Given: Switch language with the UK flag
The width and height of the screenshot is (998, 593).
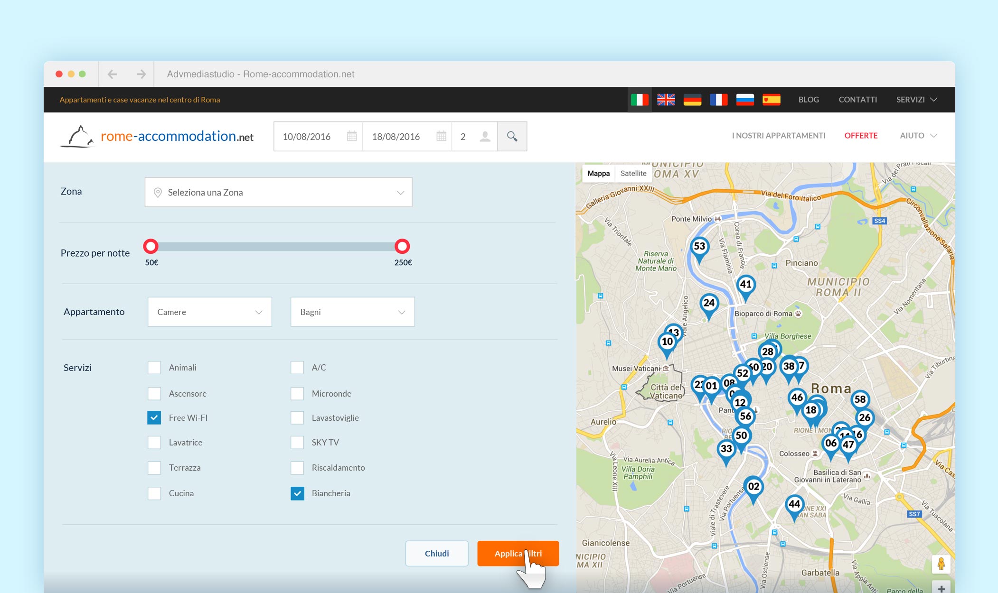Looking at the screenshot, I should 666,100.
